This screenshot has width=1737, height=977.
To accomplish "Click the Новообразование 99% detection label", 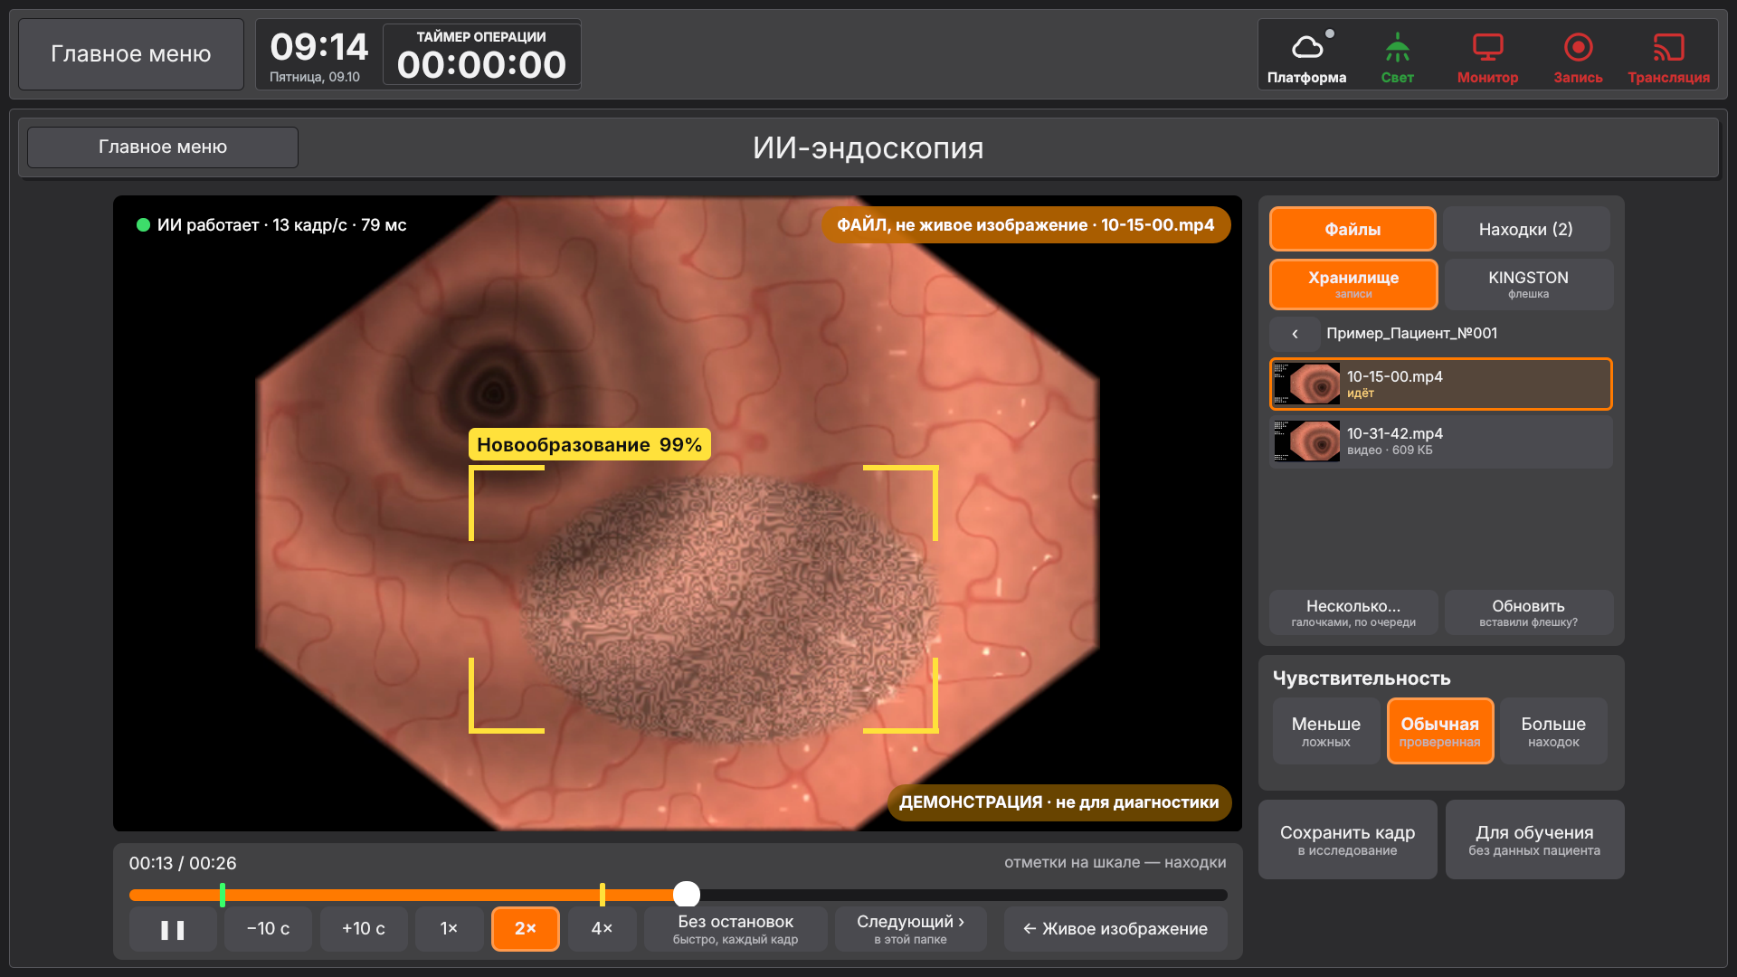I will [x=589, y=445].
